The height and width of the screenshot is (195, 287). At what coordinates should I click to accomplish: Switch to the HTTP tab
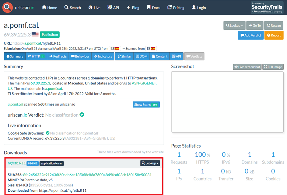coord(36,56)
